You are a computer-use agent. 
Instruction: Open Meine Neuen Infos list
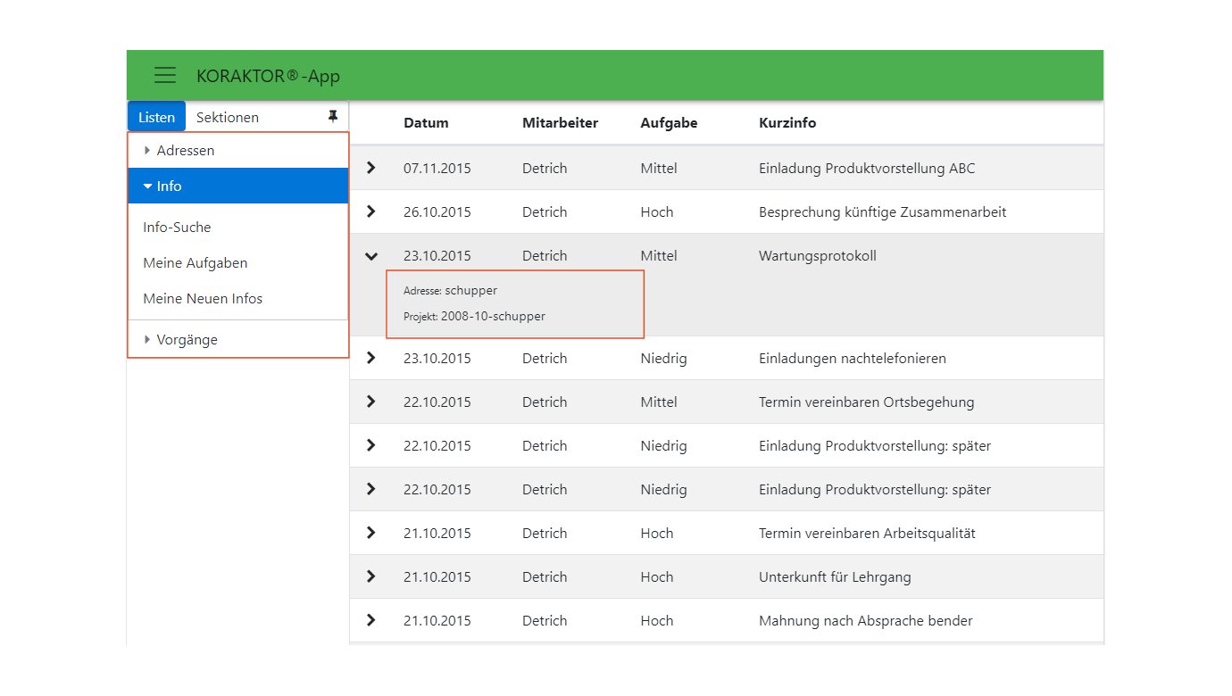(203, 299)
